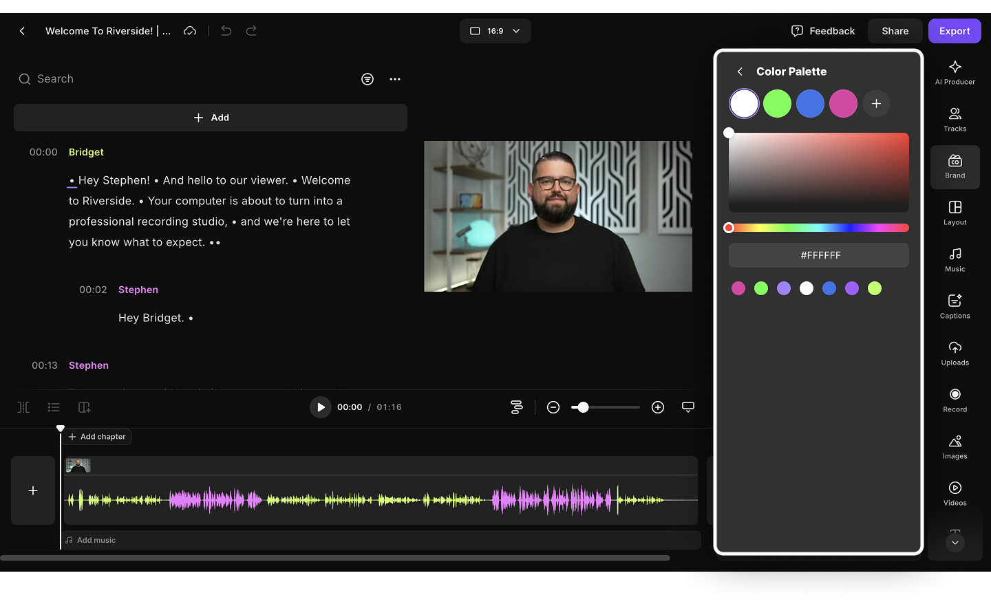Click the zoom in timeline icon
991x604 pixels.
point(658,407)
